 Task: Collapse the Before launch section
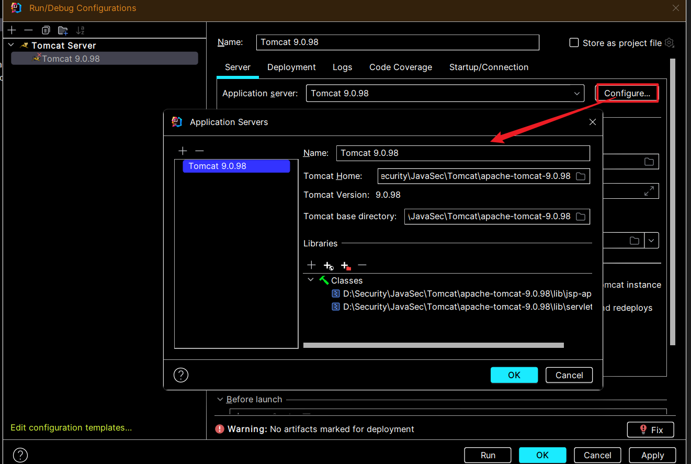(220, 399)
